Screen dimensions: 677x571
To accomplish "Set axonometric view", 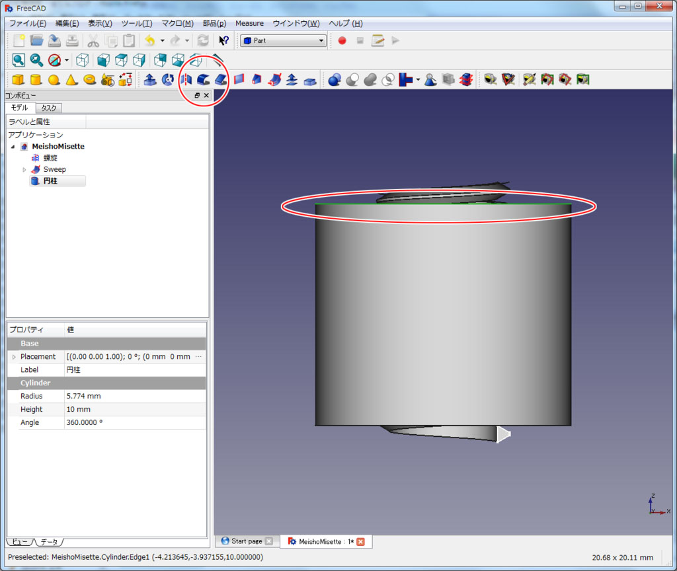I will pyautogui.click(x=83, y=60).
